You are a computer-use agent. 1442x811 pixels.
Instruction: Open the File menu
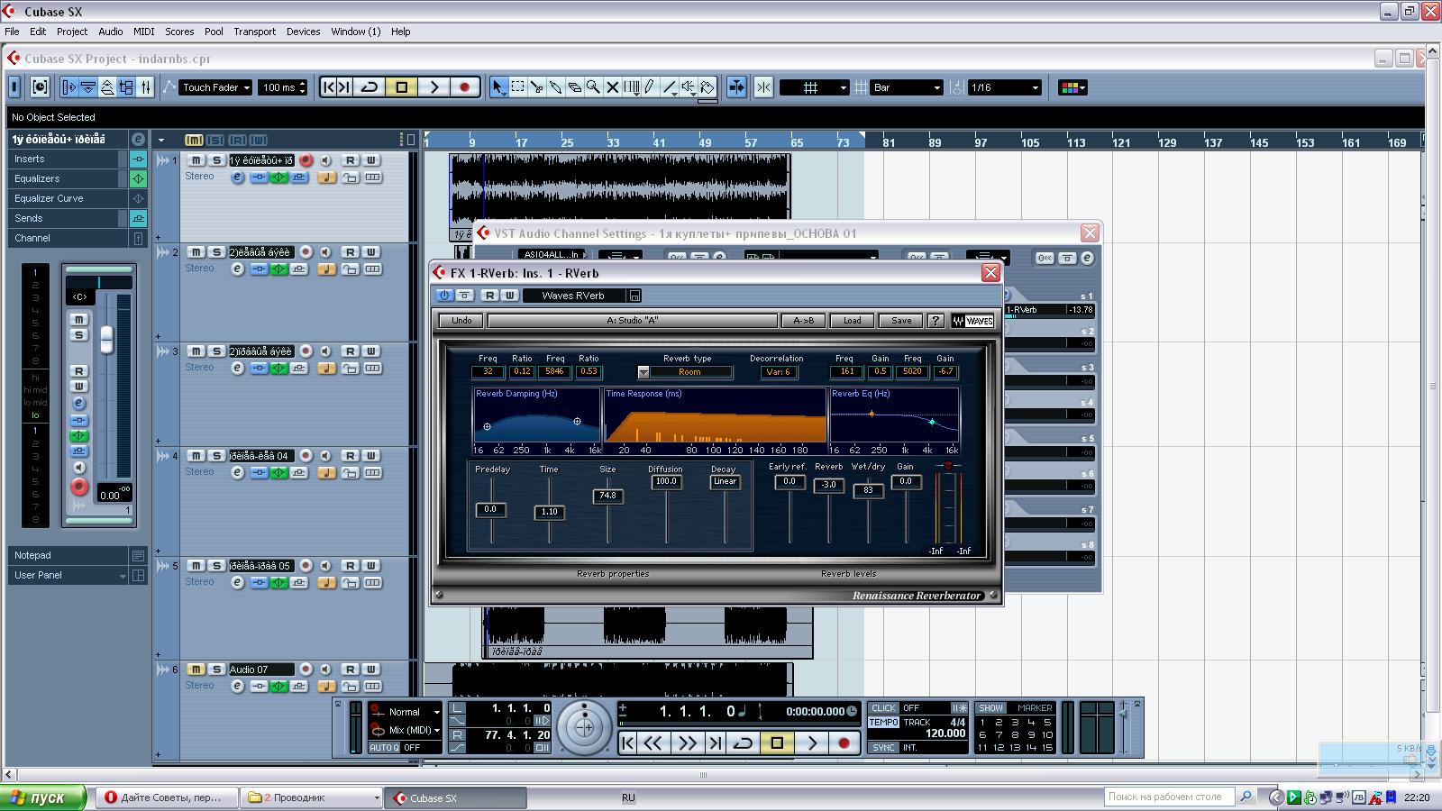coord(12,32)
